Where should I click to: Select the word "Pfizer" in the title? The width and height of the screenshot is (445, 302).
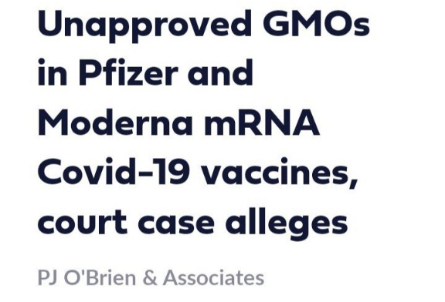click(127, 72)
